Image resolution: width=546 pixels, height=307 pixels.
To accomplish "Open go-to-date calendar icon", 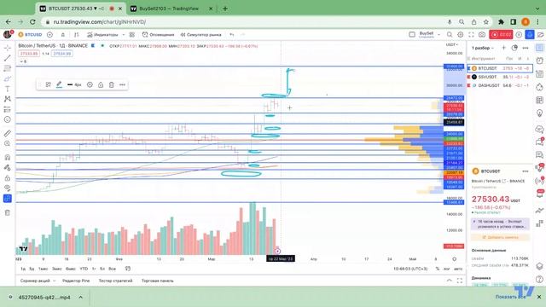I will pyautogui.click(x=128, y=269).
